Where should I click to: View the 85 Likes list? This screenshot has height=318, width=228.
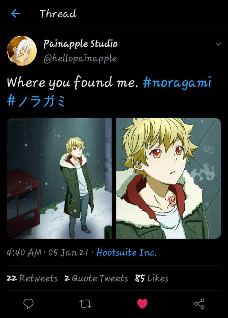tap(152, 278)
